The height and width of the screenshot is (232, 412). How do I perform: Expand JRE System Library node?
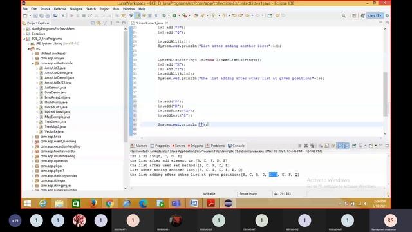tap(28, 44)
